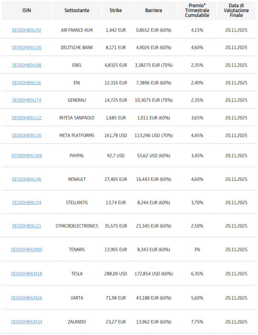Select the Barriera column header

(x=154, y=11)
